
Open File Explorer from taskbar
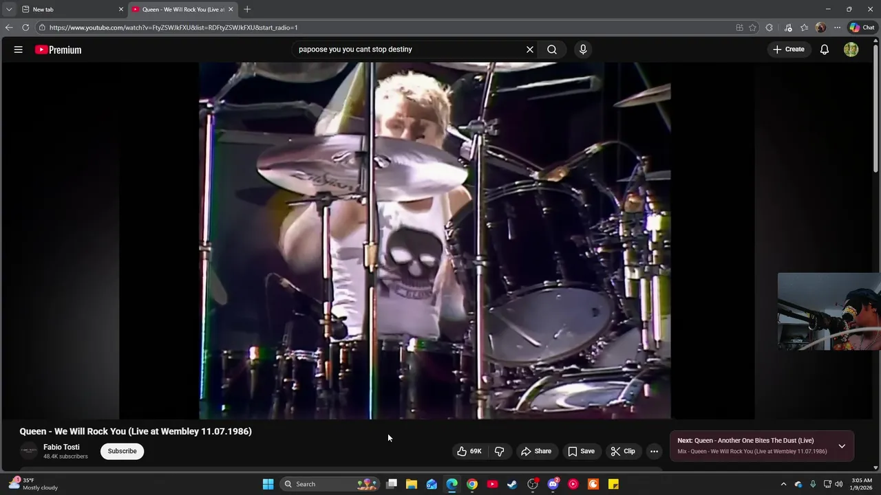coord(412,484)
